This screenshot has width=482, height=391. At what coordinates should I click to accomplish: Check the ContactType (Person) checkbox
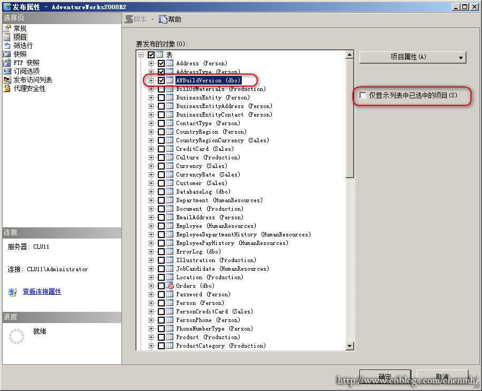tap(162, 123)
